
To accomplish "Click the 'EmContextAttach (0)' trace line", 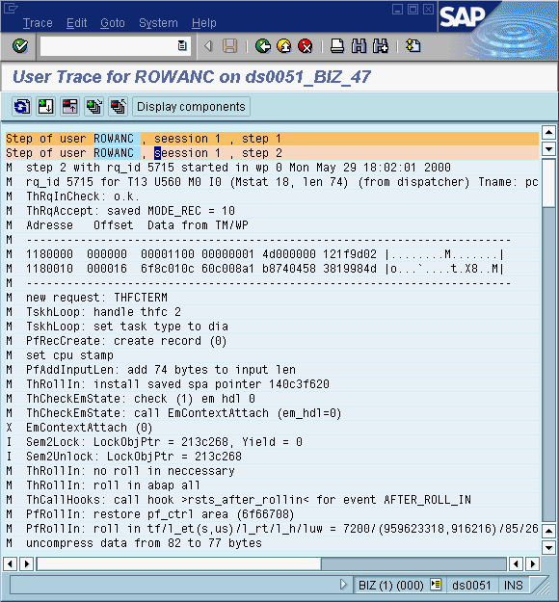I will 90,428.
